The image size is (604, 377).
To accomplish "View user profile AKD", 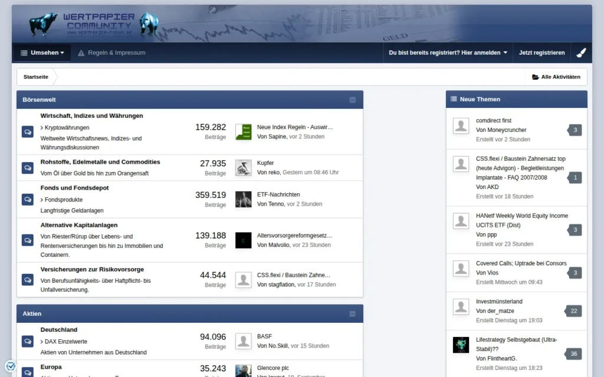I will (x=492, y=187).
